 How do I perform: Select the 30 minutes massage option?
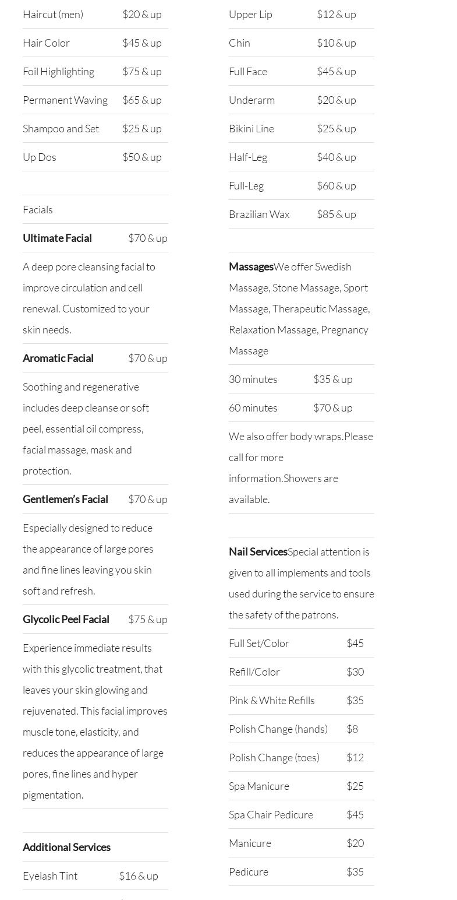pos(253,379)
